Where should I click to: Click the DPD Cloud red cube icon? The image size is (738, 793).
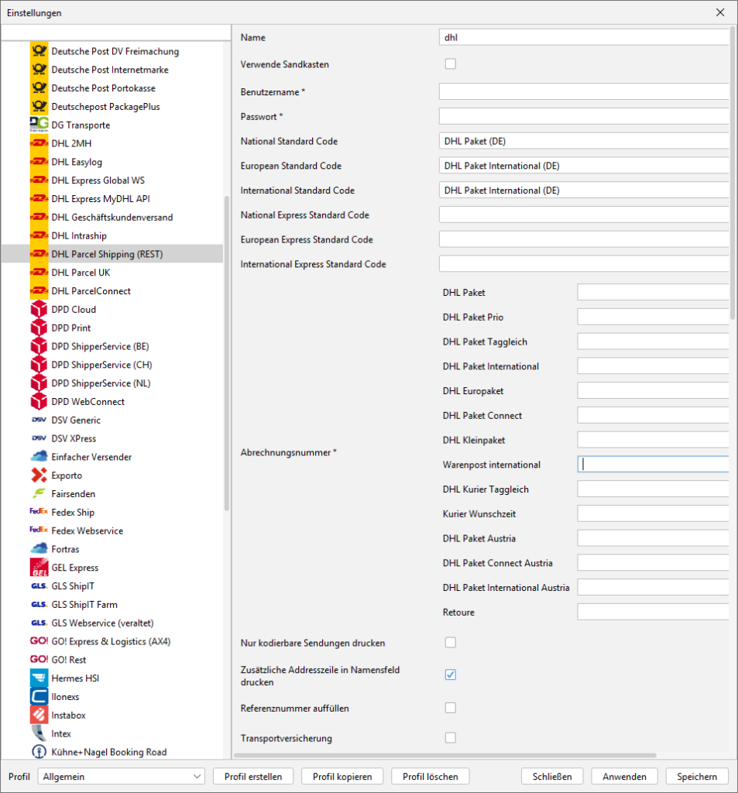[x=39, y=309]
